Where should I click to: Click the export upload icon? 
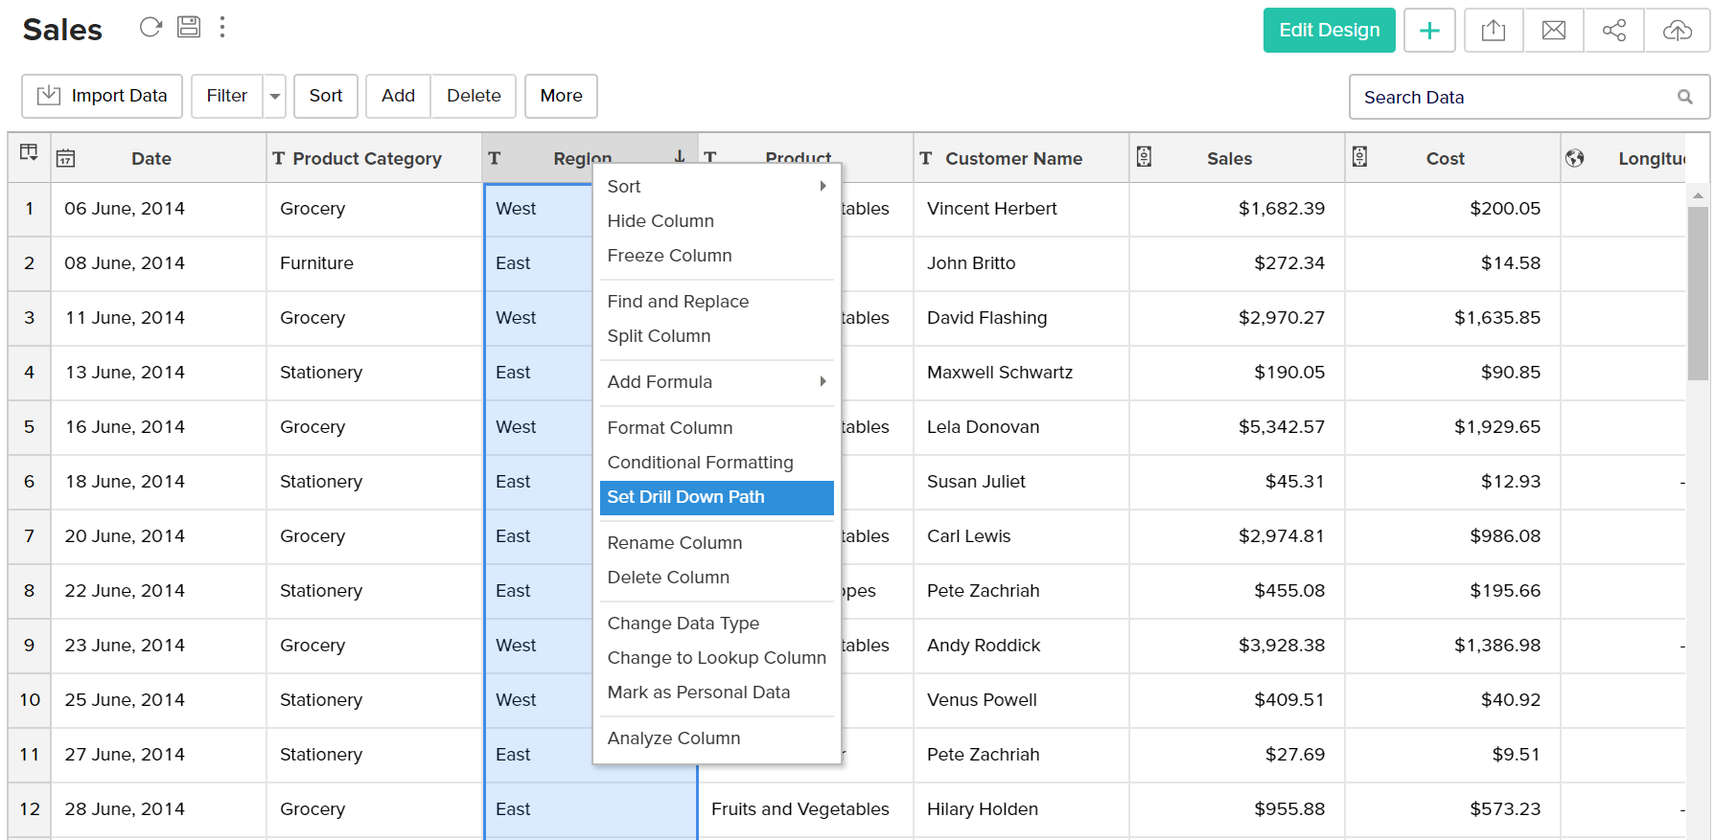1493,31
